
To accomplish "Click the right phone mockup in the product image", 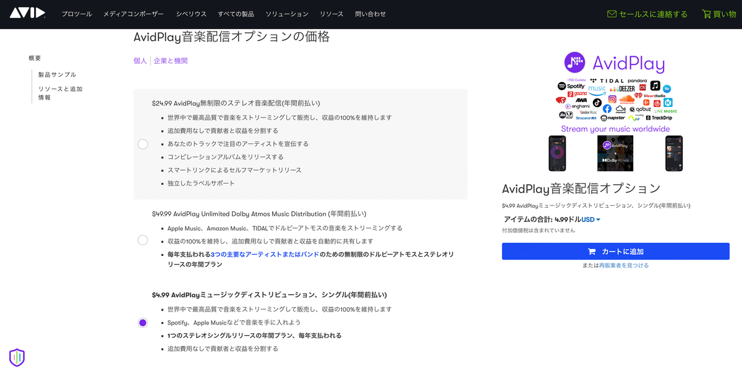I will coord(674,153).
